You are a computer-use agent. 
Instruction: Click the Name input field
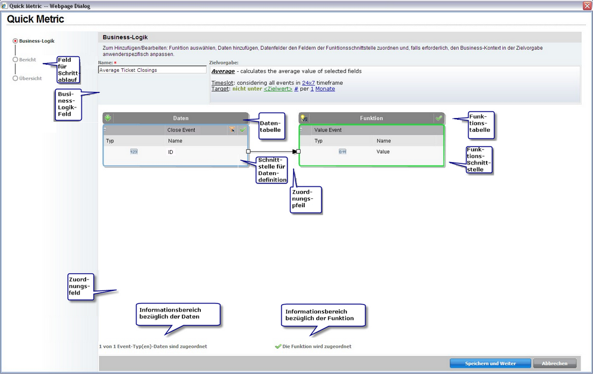point(152,70)
